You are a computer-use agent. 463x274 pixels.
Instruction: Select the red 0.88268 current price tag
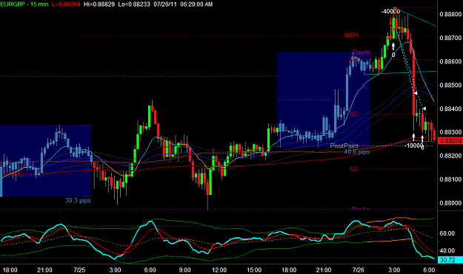450,140
